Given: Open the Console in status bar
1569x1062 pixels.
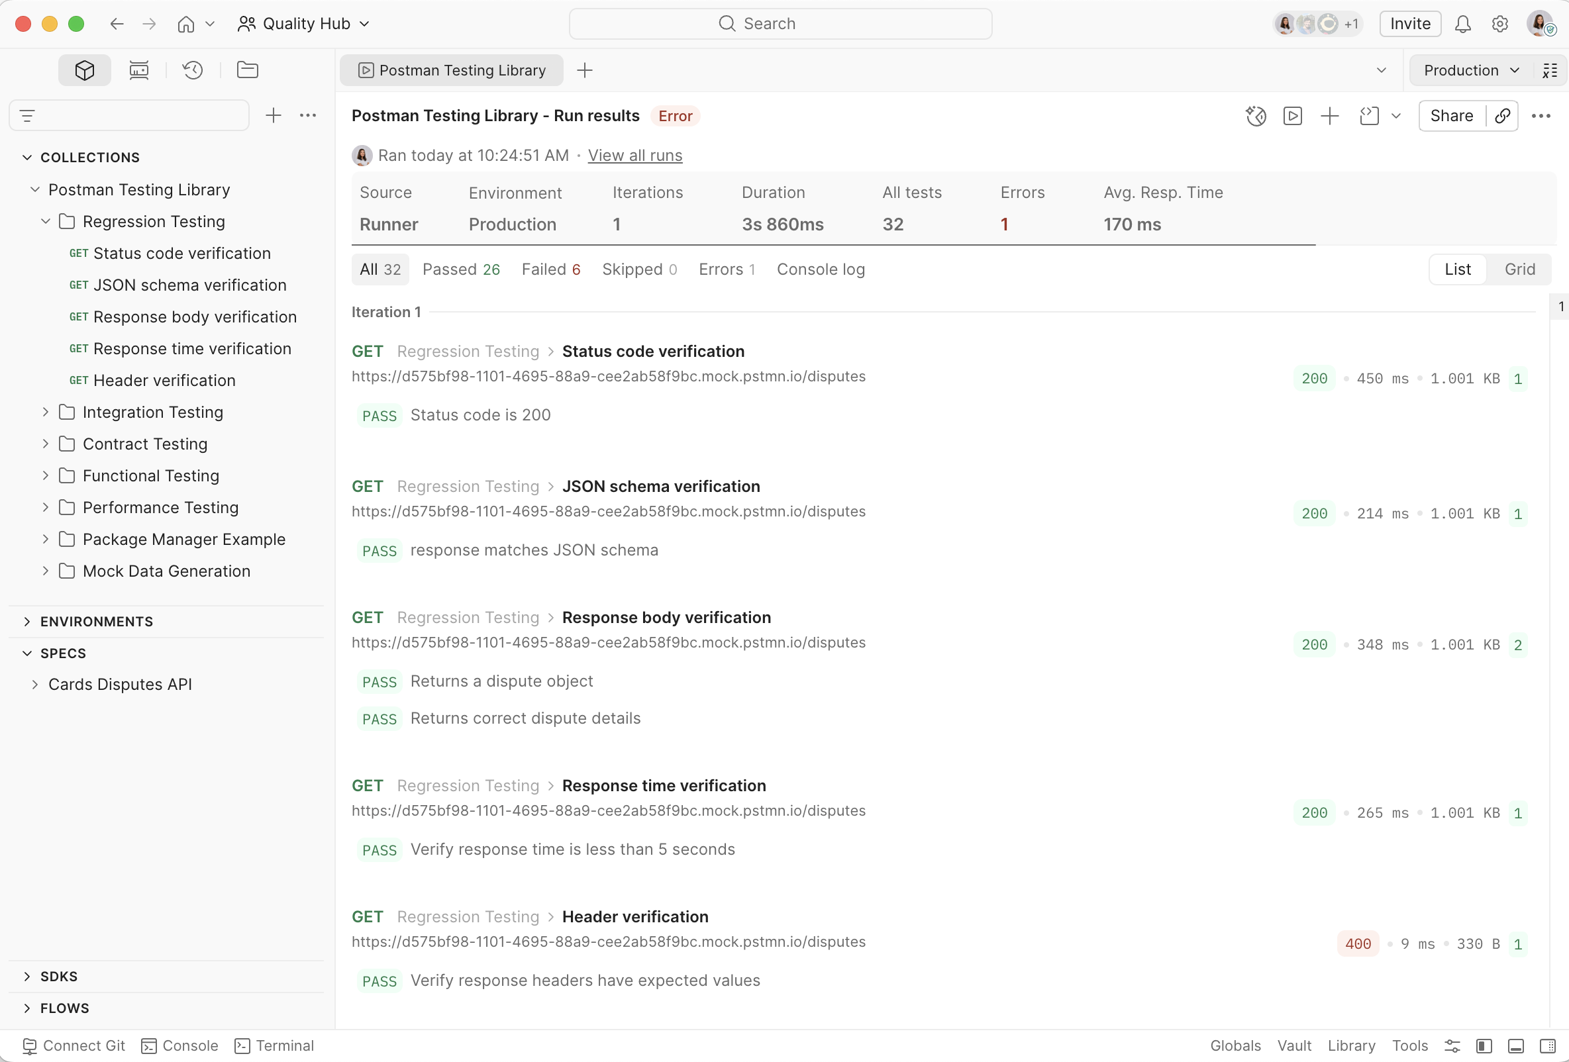Looking at the screenshot, I should pyautogui.click(x=179, y=1045).
